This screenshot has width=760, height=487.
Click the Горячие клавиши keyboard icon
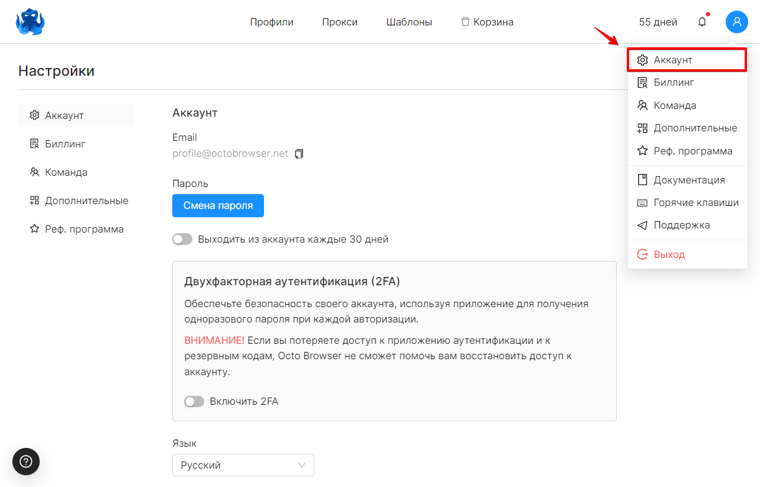point(642,202)
